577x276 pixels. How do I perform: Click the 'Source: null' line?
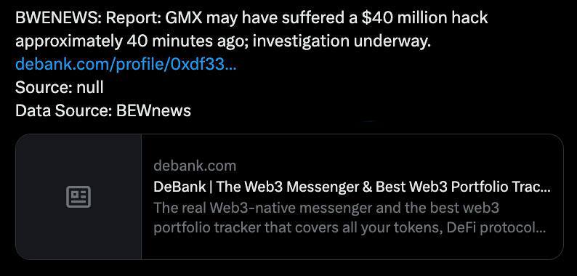[60, 88]
